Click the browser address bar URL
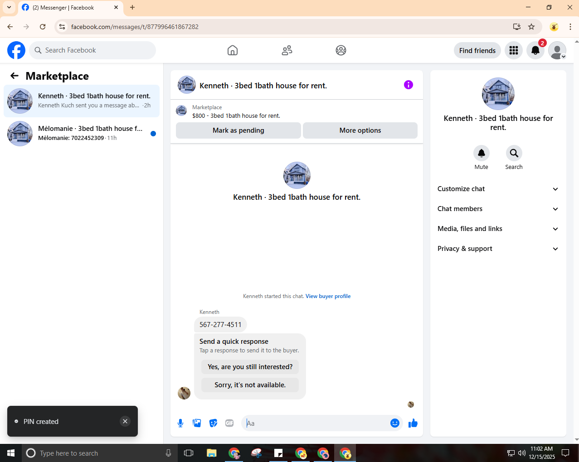 pyautogui.click(x=135, y=27)
